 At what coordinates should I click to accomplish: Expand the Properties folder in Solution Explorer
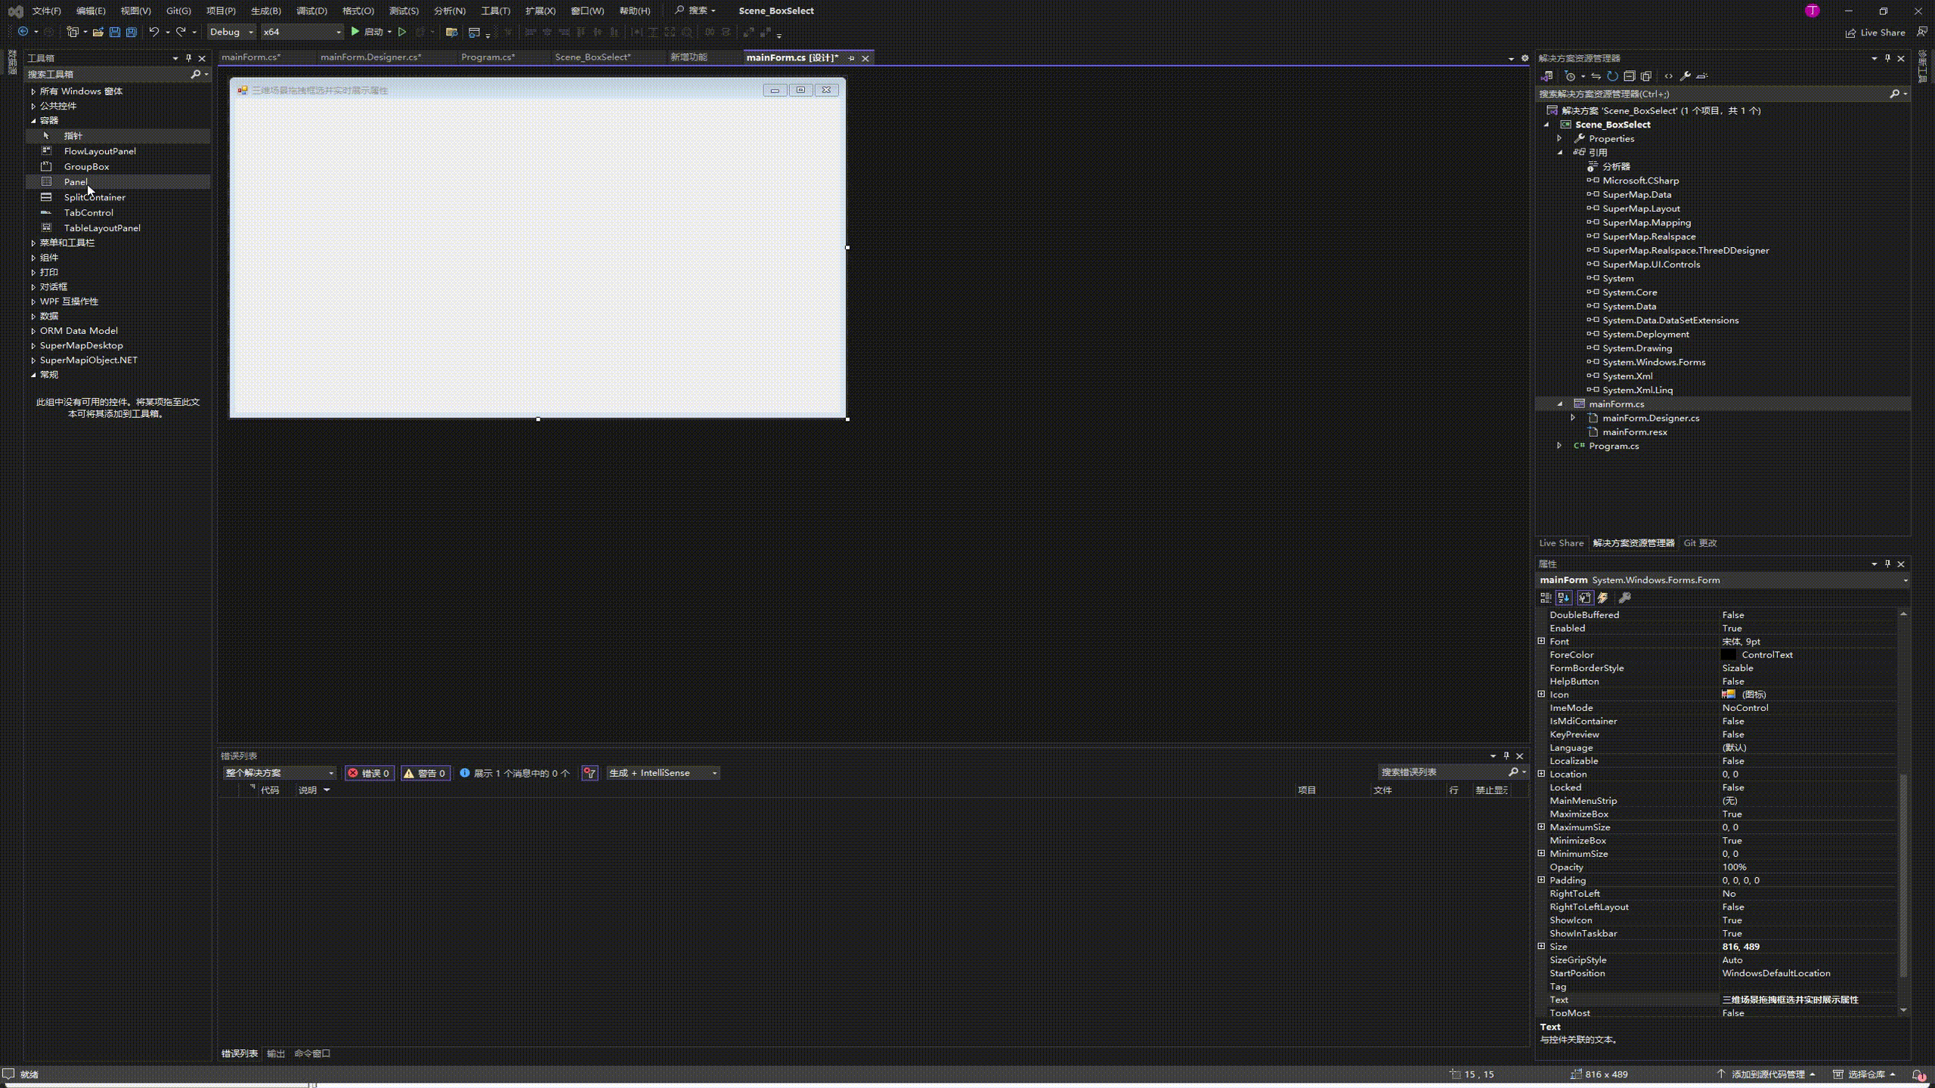click(1559, 139)
